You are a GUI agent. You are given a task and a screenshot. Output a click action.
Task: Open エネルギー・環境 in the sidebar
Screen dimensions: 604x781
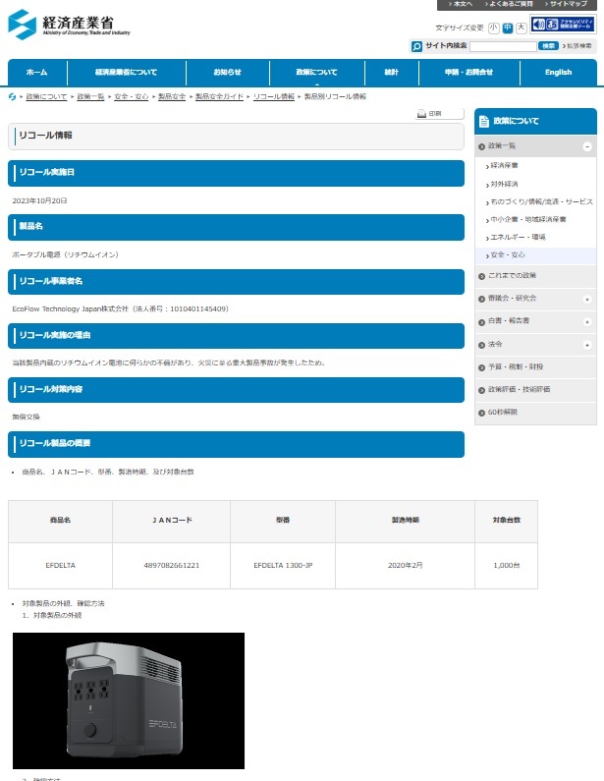click(518, 237)
